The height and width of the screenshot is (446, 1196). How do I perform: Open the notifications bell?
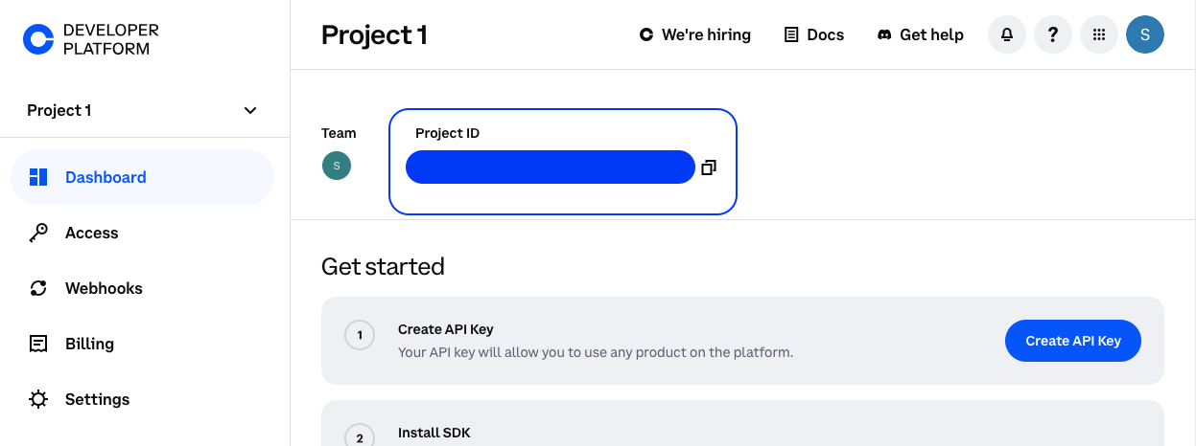(x=1007, y=34)
